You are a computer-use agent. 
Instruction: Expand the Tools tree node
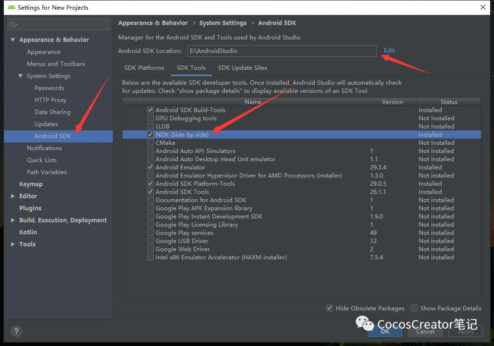click(x=12, y=244)
